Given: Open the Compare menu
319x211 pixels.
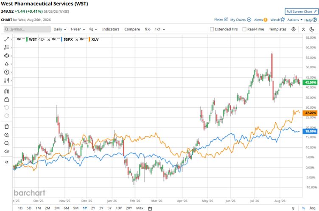Looking at the screenshot, I should click(x=132, y=29).
